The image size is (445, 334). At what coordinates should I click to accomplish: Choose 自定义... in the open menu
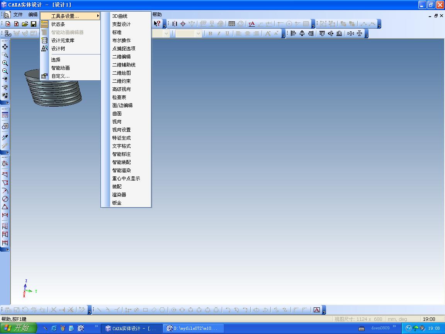tap(70, 76)
